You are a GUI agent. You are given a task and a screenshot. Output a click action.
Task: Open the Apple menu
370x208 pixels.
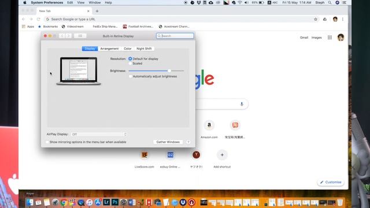point(24,2)
